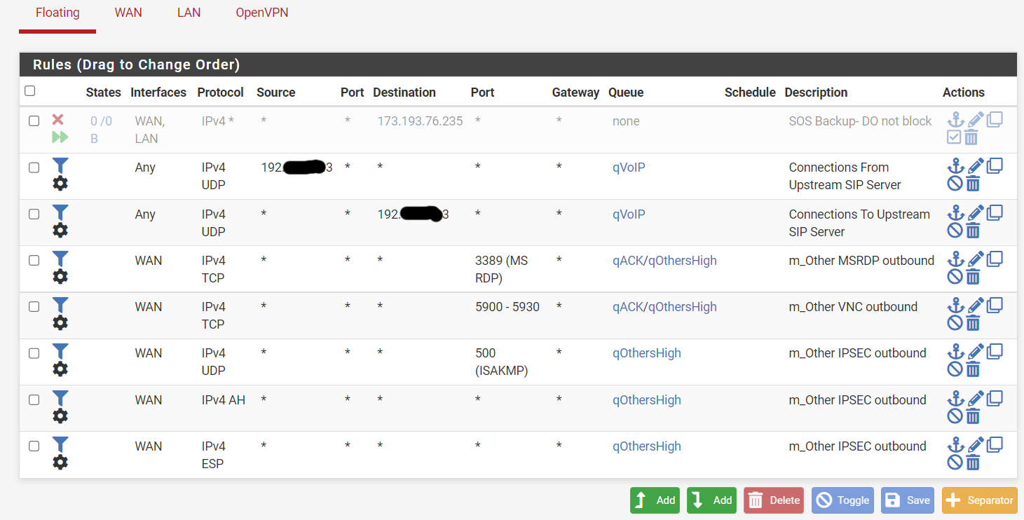The height and width of the screenshot is (520, 1024).
Task: Open qOthersHigh link in IPv4 ESP row
Action: (x=647, y=446)
